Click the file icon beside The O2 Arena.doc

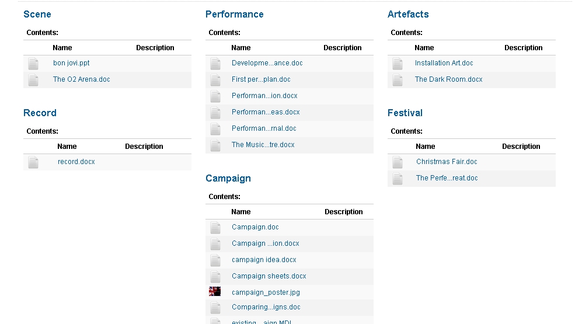coord(33,80)
